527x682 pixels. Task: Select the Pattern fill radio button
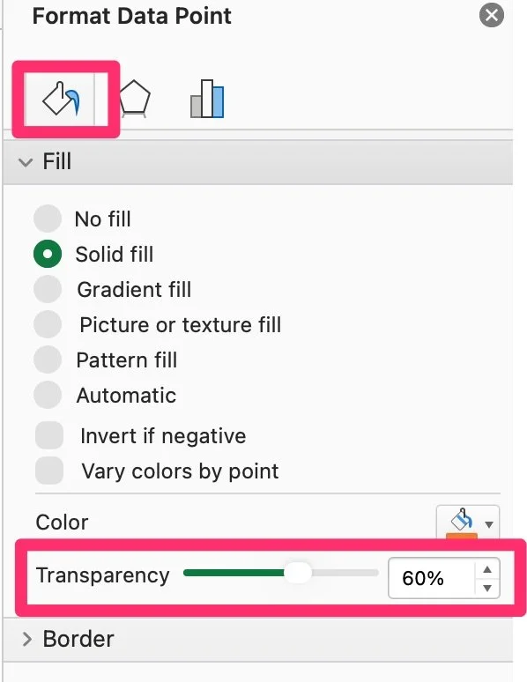[x=48, y=360]
